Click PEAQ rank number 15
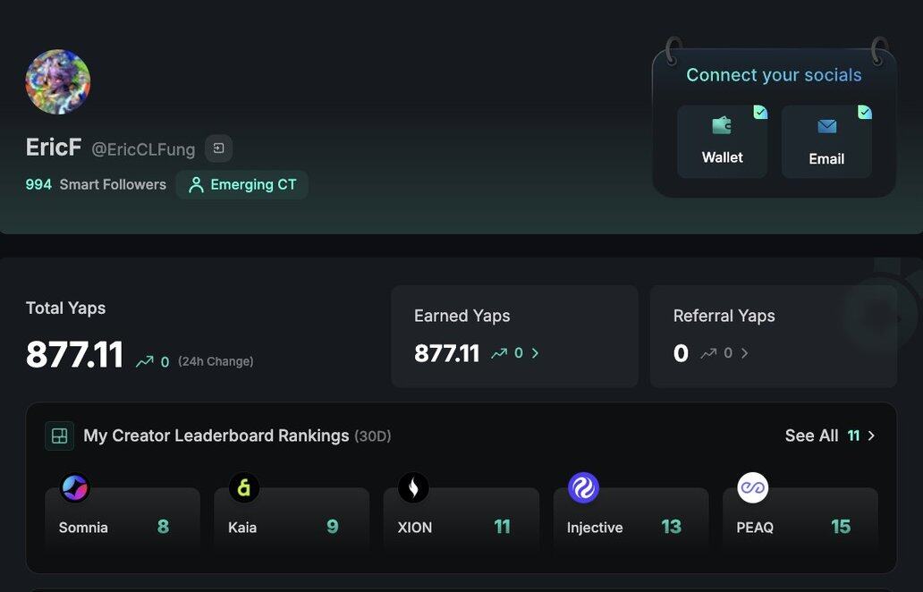The image size is (923, 592). pos(841,527)
